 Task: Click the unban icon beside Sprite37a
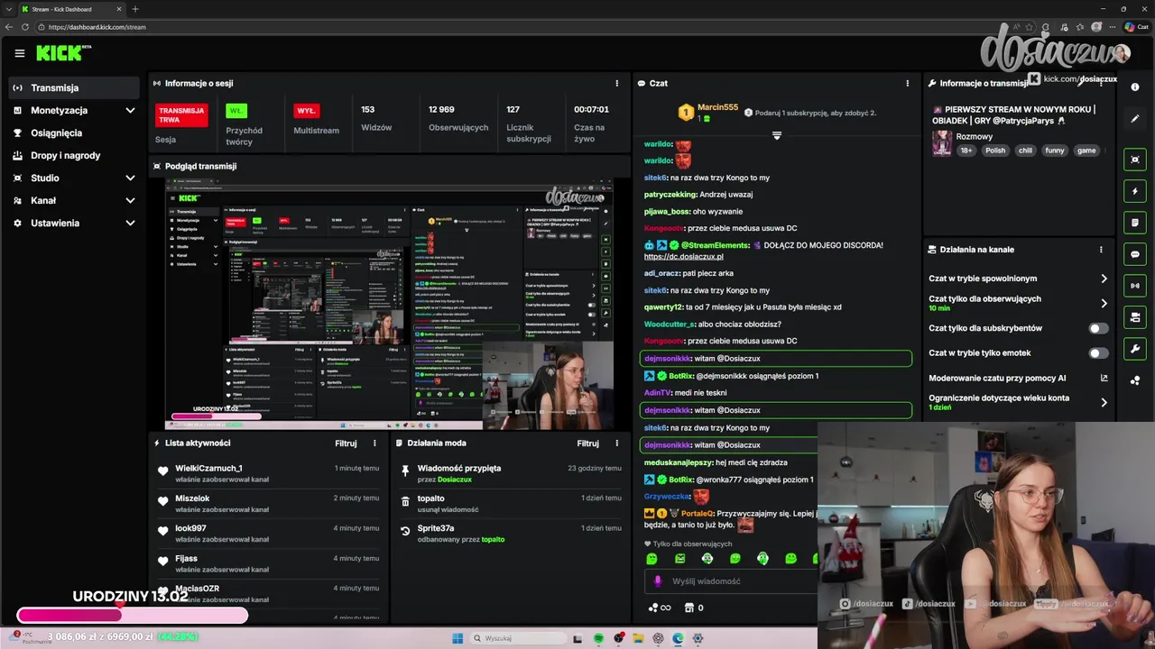pos(405,530)
